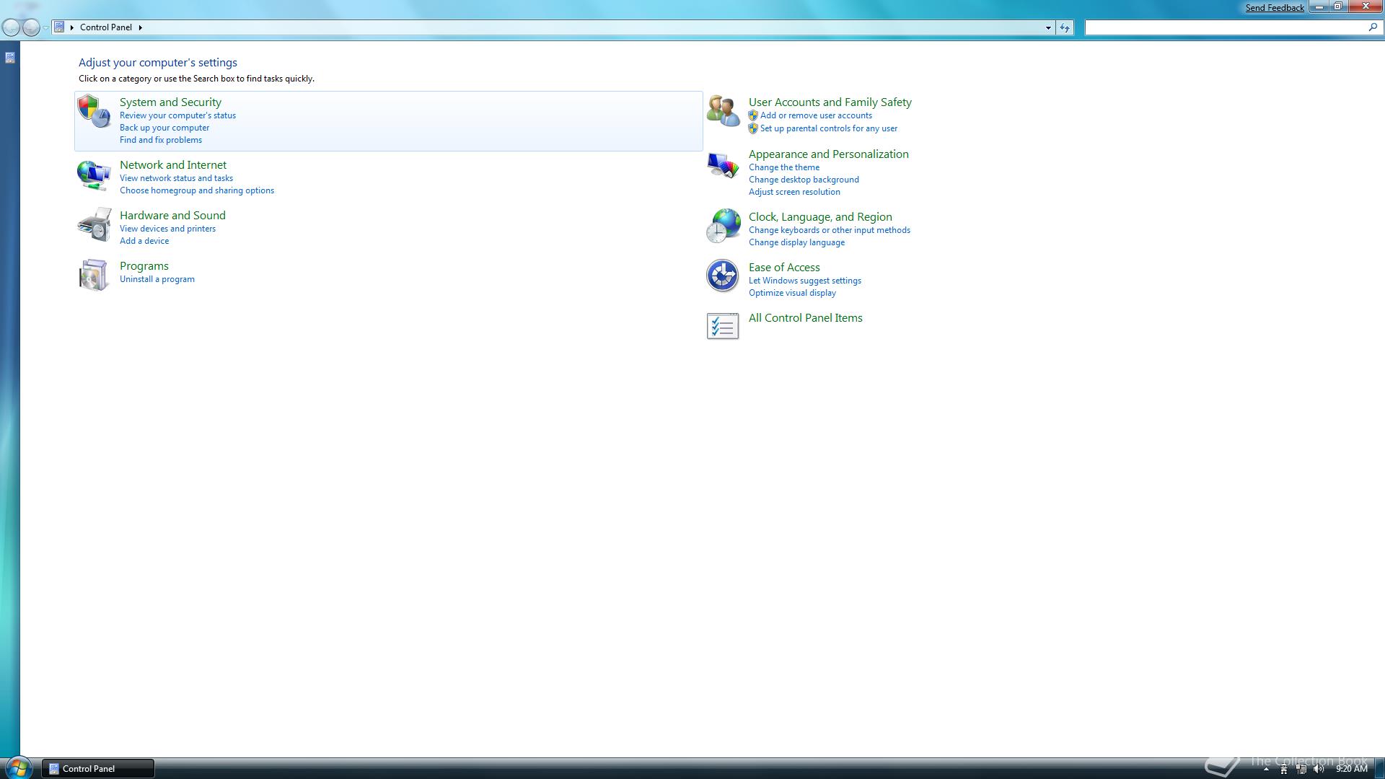The height and width of the screenshot is (779, 1385).
Task: Open the Windows Start orb
Action: [17, 767]
